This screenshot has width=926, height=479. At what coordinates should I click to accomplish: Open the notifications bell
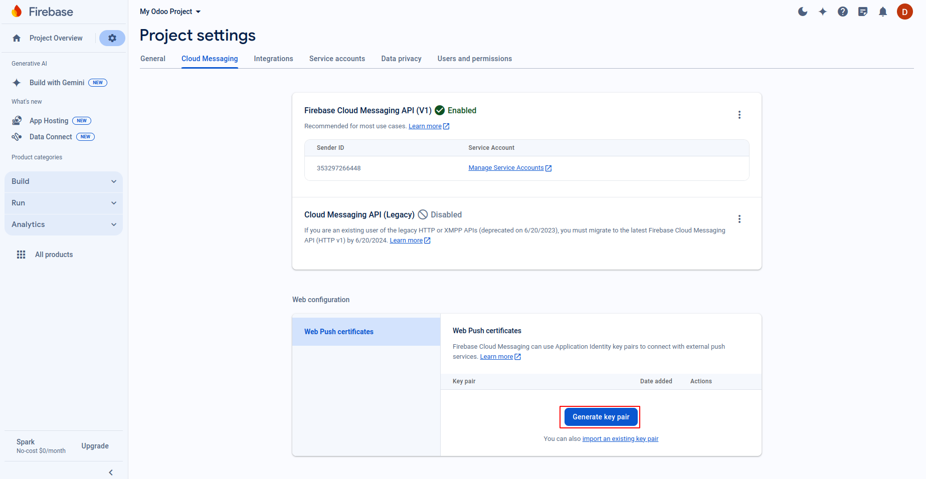[x=883, y=12]
